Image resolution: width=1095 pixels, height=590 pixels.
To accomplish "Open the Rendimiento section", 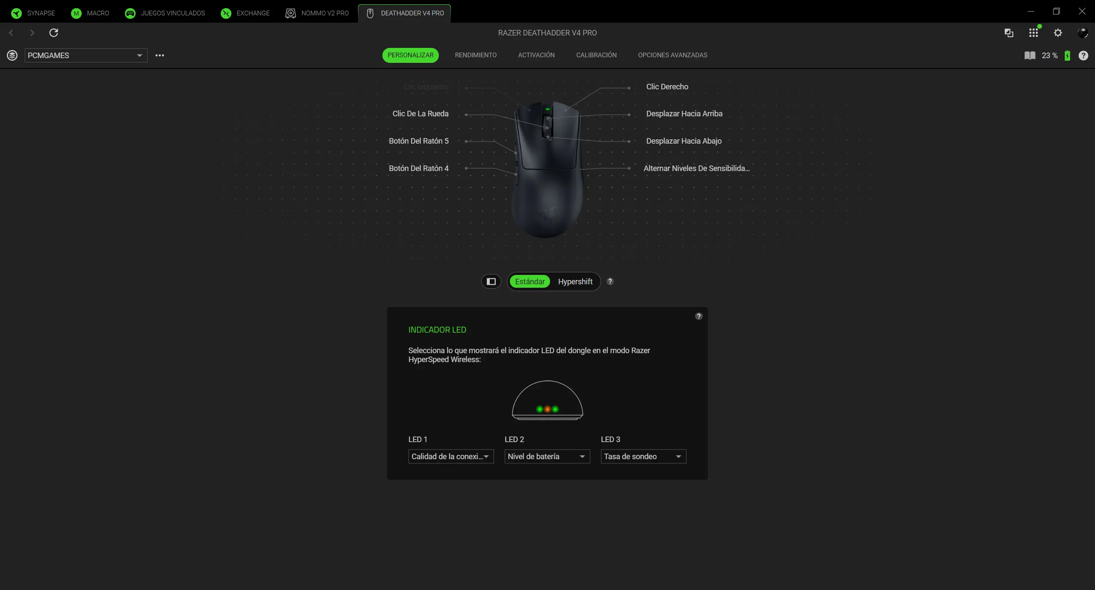I will 476,55.
